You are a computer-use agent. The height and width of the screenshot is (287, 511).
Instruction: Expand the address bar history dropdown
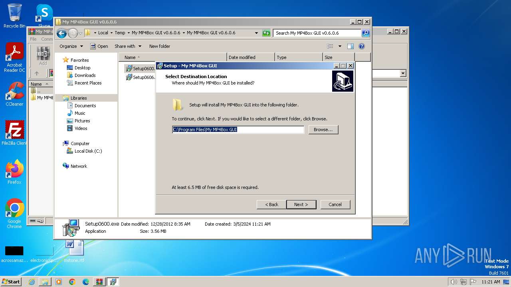point(256,33)
